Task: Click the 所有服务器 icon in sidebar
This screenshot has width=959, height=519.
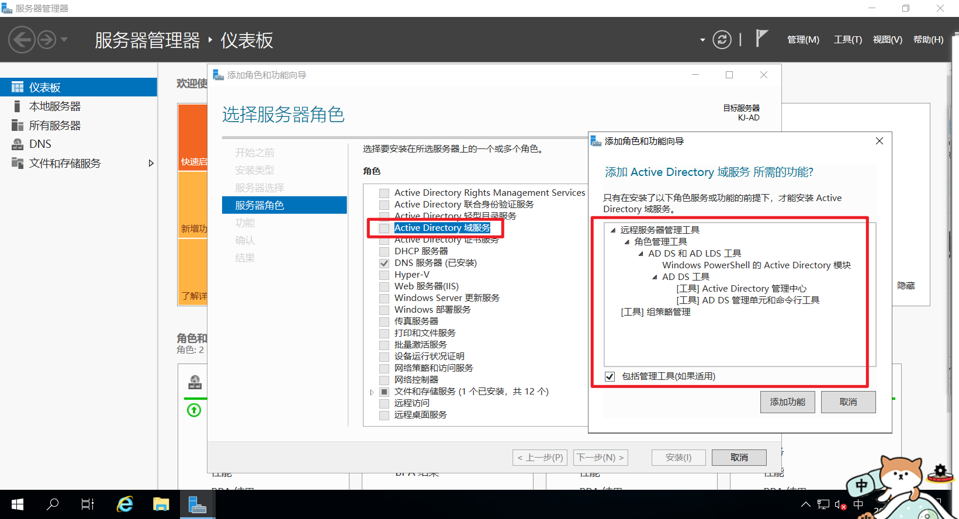Action: 18,126
